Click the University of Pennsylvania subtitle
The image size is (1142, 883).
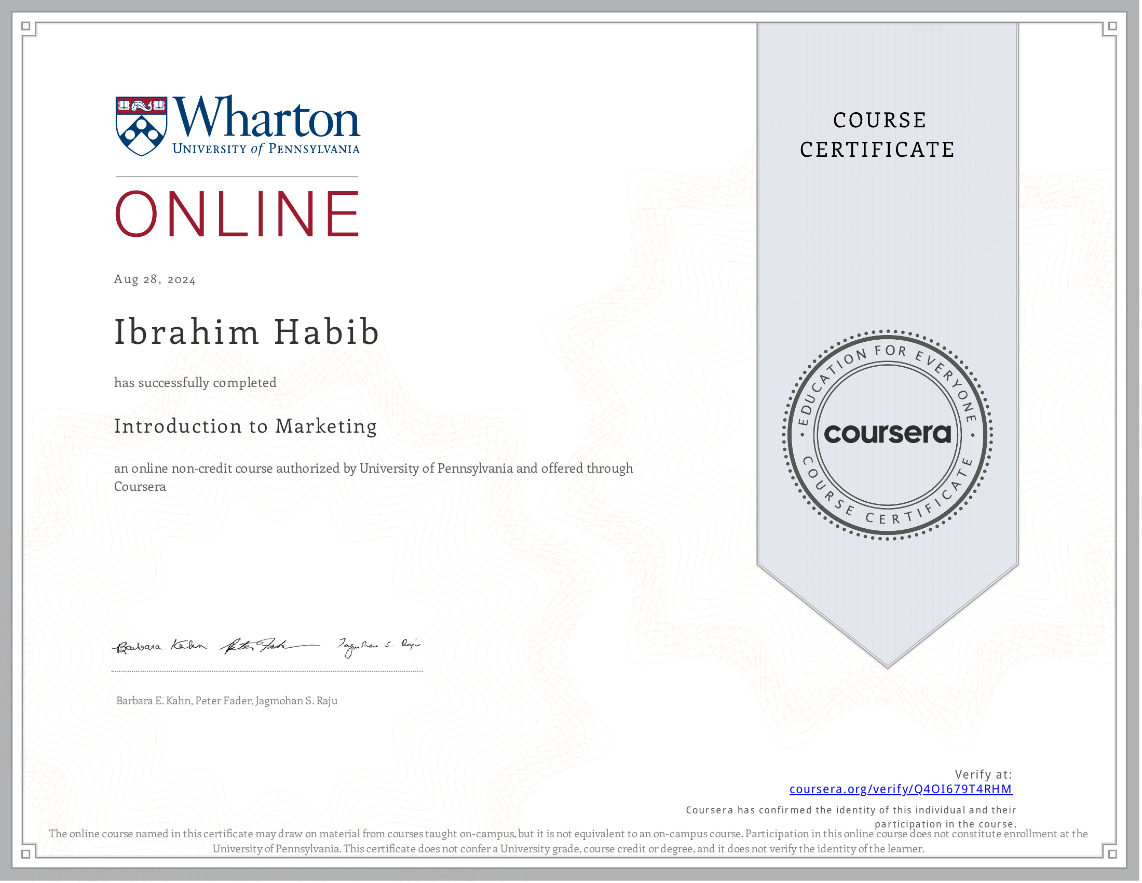(266, 150)
